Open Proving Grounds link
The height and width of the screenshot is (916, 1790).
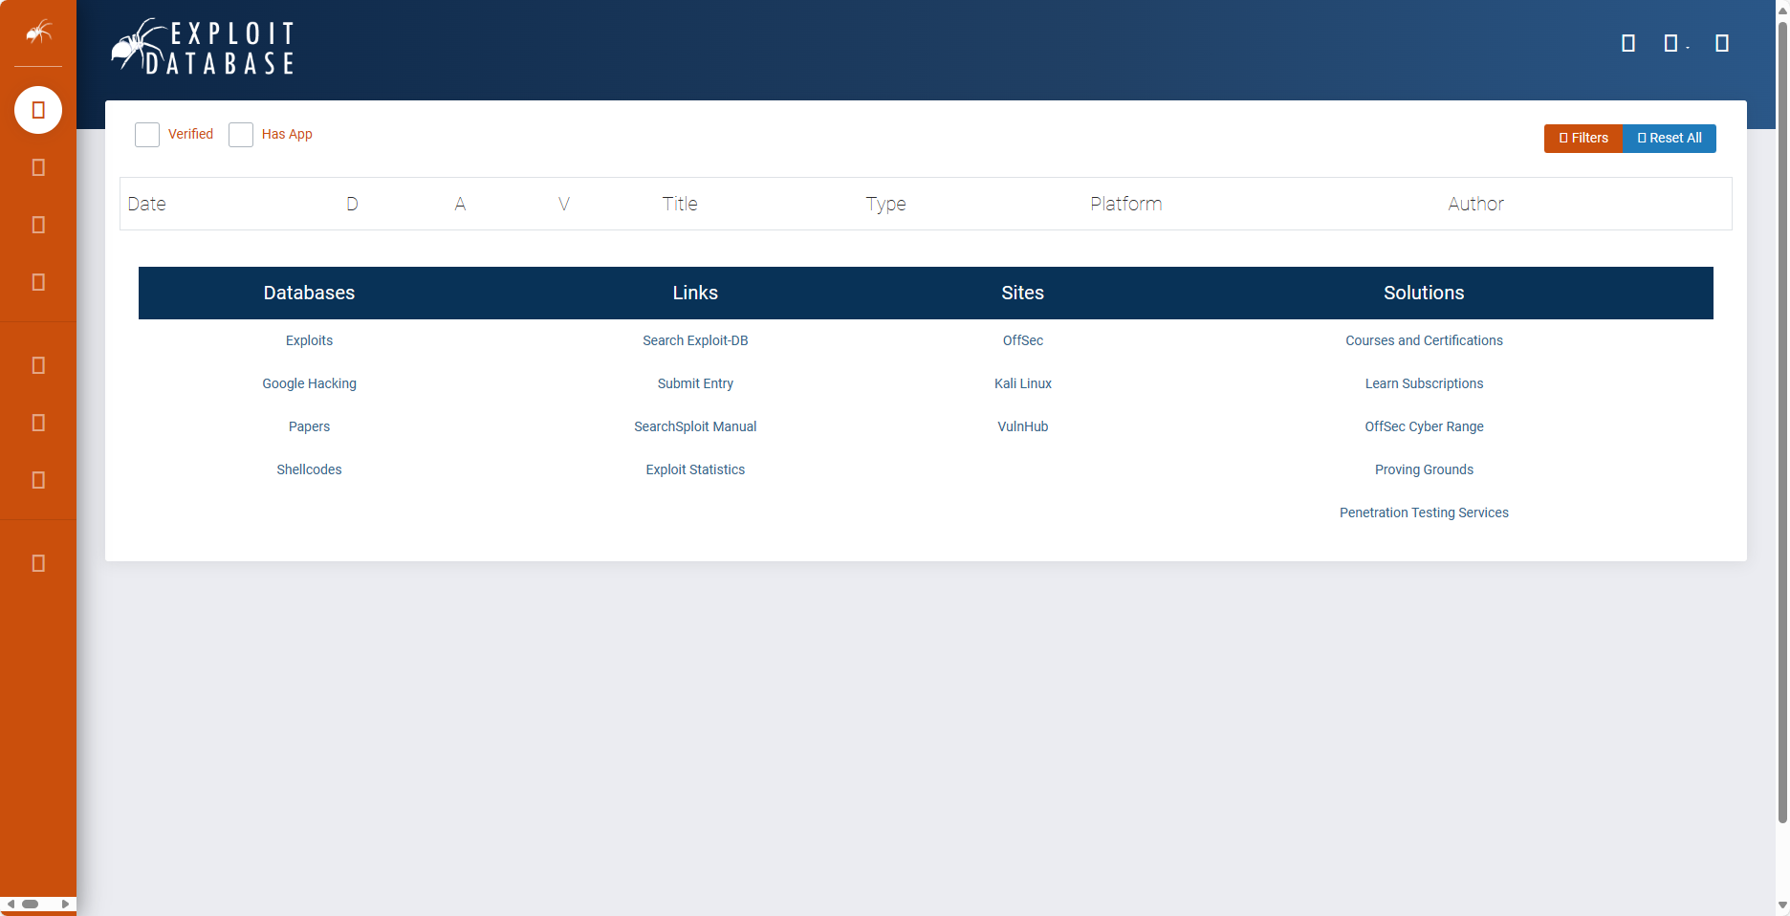tap(1424, 469)
